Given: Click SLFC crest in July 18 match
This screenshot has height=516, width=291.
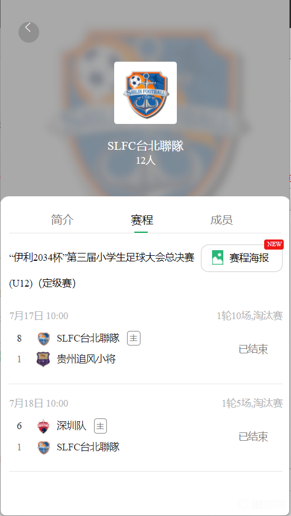Looking at the screenshot, I should [x=43, y=447].
